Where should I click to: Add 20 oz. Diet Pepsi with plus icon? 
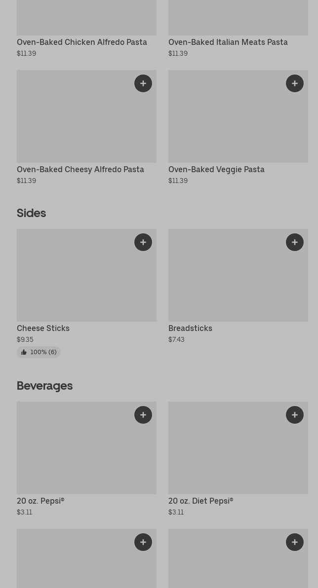click(295, 415)
